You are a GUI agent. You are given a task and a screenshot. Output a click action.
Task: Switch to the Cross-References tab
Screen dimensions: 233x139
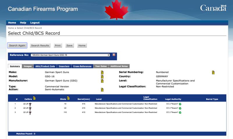[x=82, y=66]
